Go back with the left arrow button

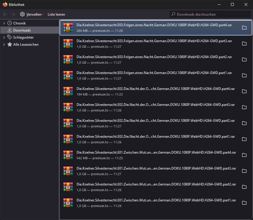point(5,14)
